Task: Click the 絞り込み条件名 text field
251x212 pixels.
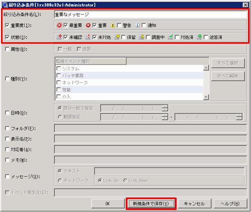Action: 150,15
